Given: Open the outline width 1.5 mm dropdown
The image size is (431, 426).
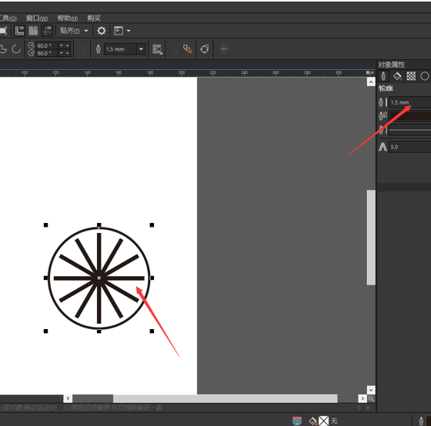Looking at the screenshot, I should pyautogui.click(x=141, y=49).
